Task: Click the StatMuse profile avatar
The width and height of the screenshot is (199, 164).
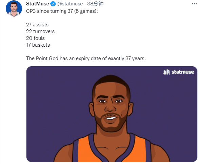Action: (14, 8)
